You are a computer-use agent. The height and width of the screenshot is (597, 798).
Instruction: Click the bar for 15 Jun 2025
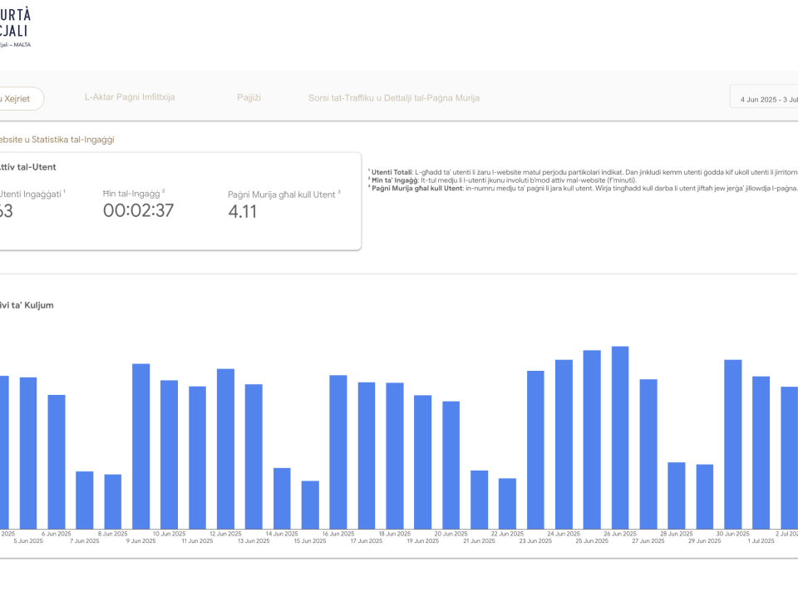[x=310, y=505]
